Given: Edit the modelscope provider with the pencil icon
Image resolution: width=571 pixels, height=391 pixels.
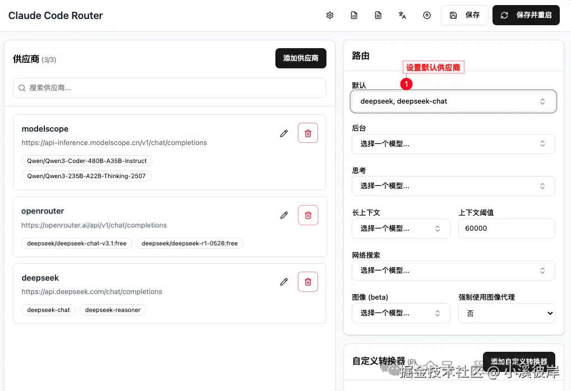Looking at the screenshot, I should 284,133.
